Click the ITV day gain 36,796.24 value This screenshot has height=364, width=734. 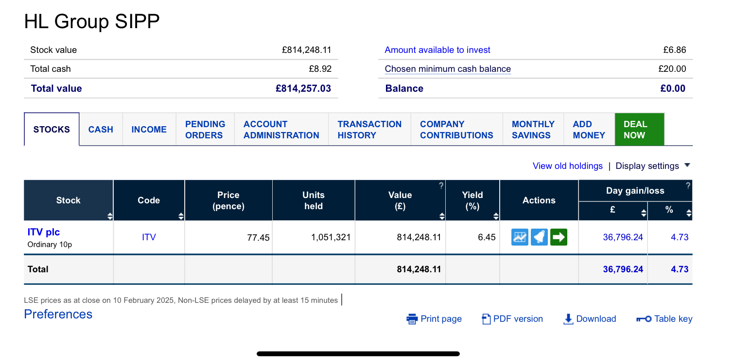(x=623, y=237)
